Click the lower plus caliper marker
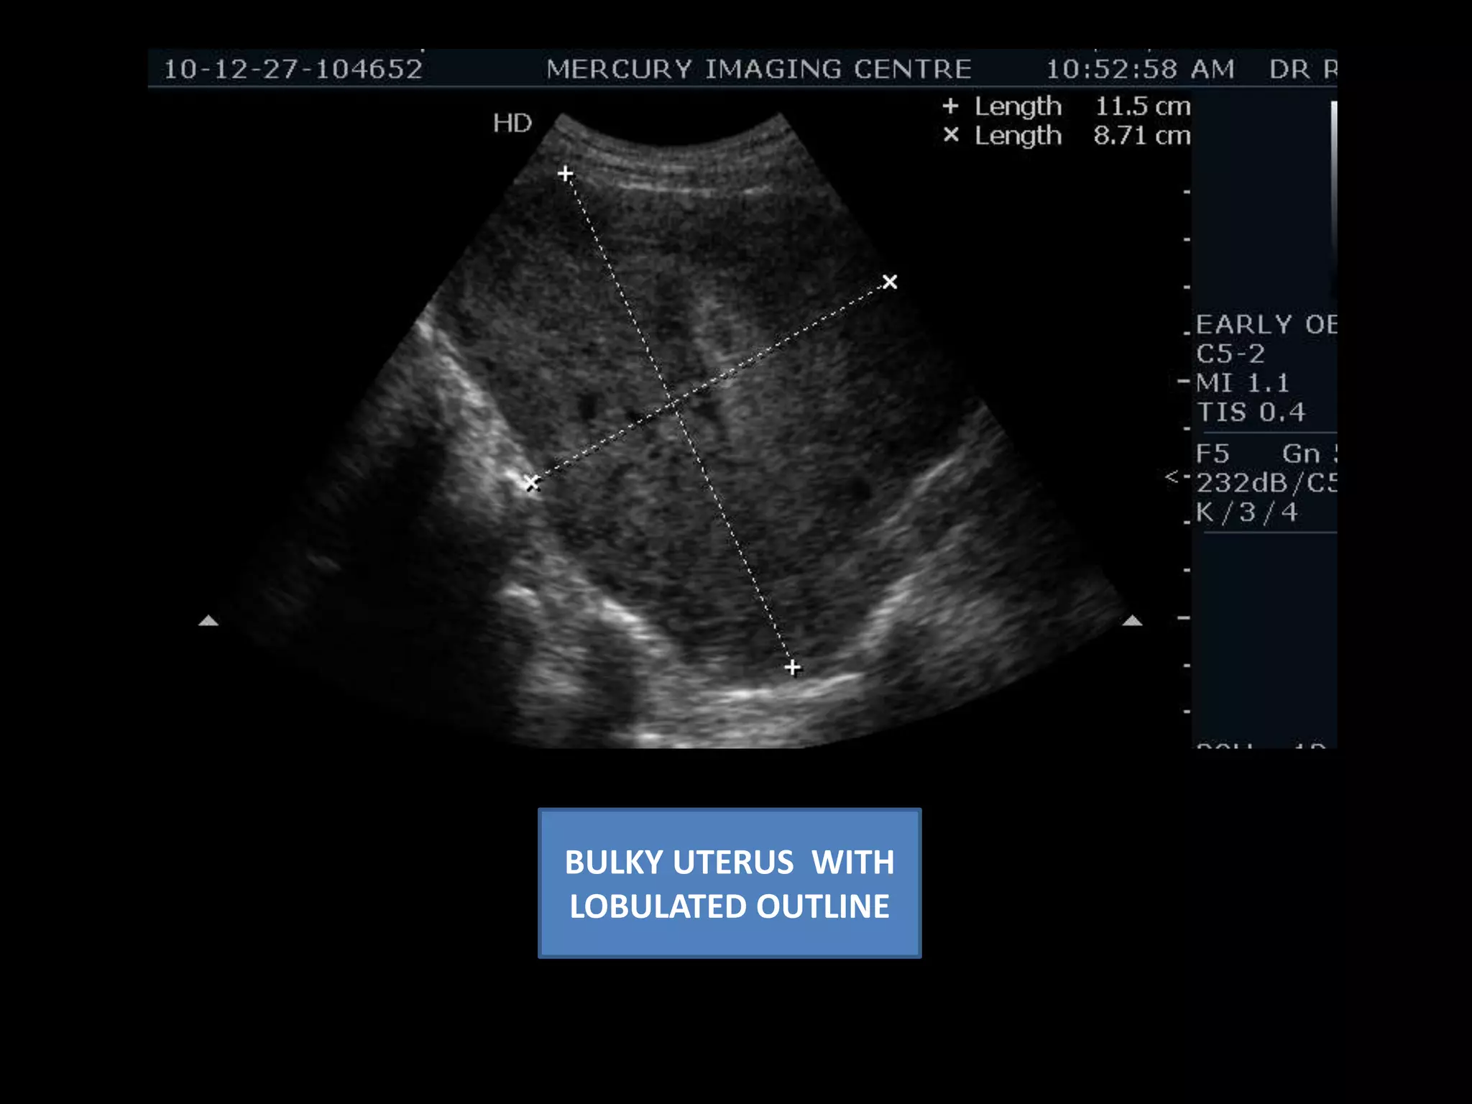Screen dimensions: 1472x1104 pos(792,668)
